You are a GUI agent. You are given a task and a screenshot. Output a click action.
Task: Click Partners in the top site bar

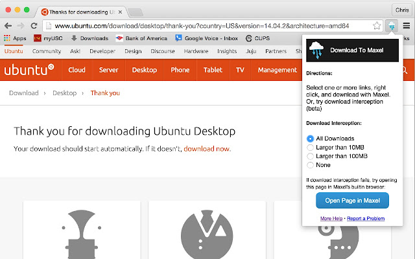pos(276,51)
